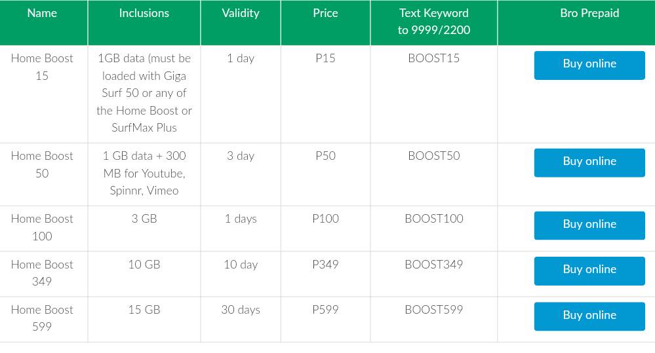The image size is (655, 353).
Task: Click the Home Boost 15 name cell
Action: (42, 67)
